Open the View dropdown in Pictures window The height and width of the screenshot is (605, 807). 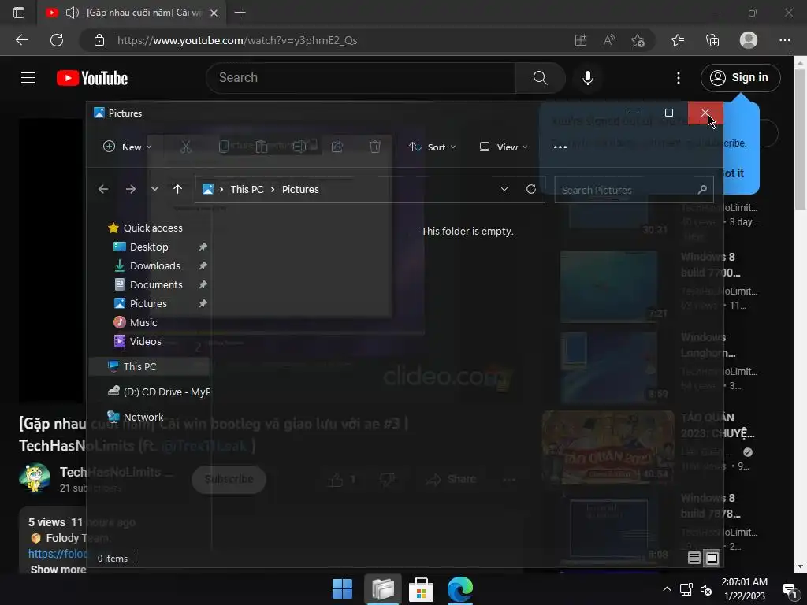[504, 147]
